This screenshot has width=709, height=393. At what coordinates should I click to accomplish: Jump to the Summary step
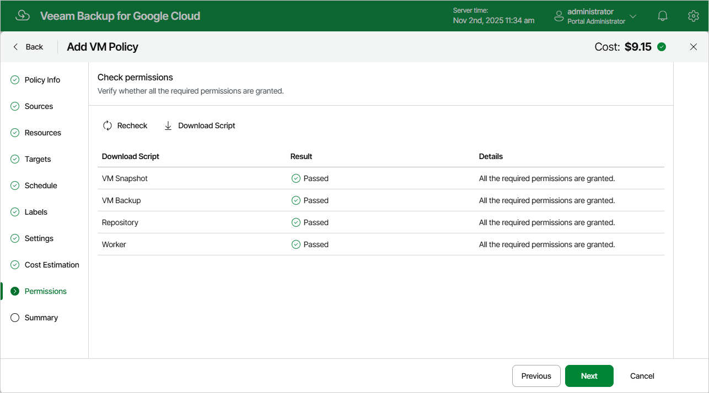click(41, 318)
